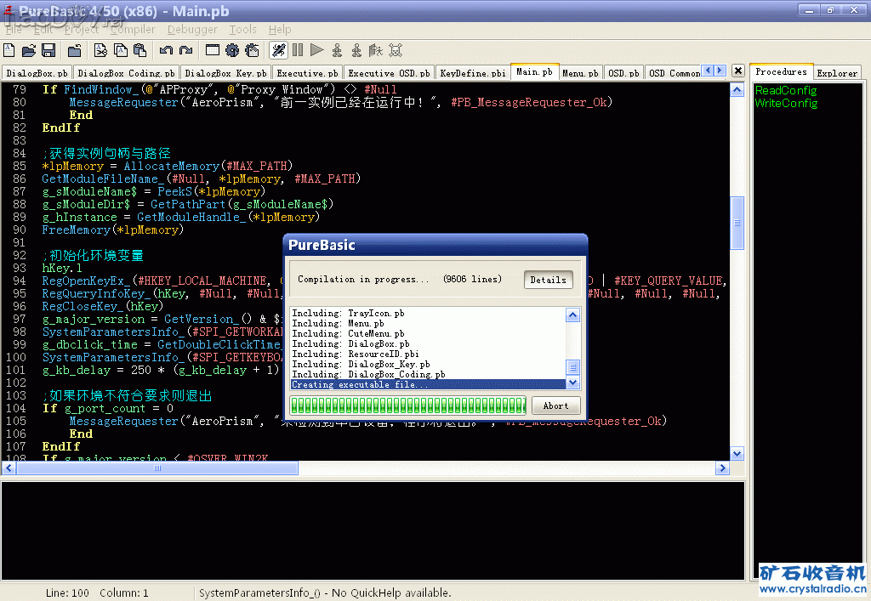Select the WriteConfig procedure in the list
The height and width of the screenshot is (601, 871).
click(786, 103)
